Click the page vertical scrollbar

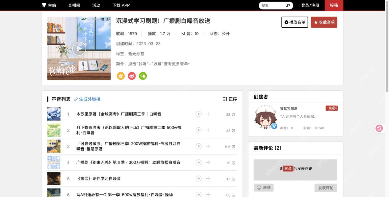[387, 47]
